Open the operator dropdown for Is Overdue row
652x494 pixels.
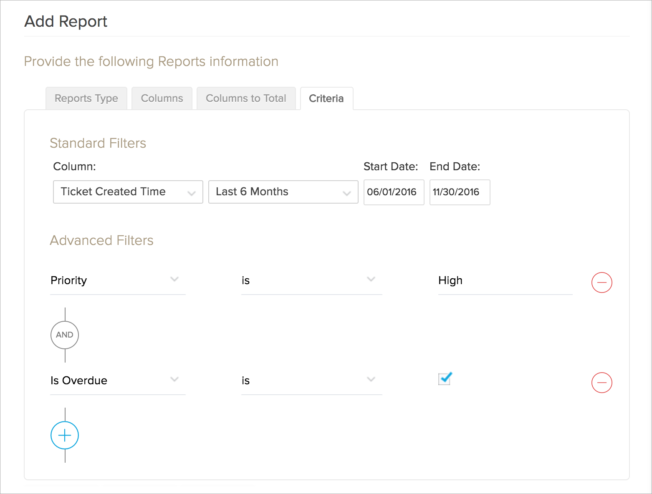coord(311,381)
